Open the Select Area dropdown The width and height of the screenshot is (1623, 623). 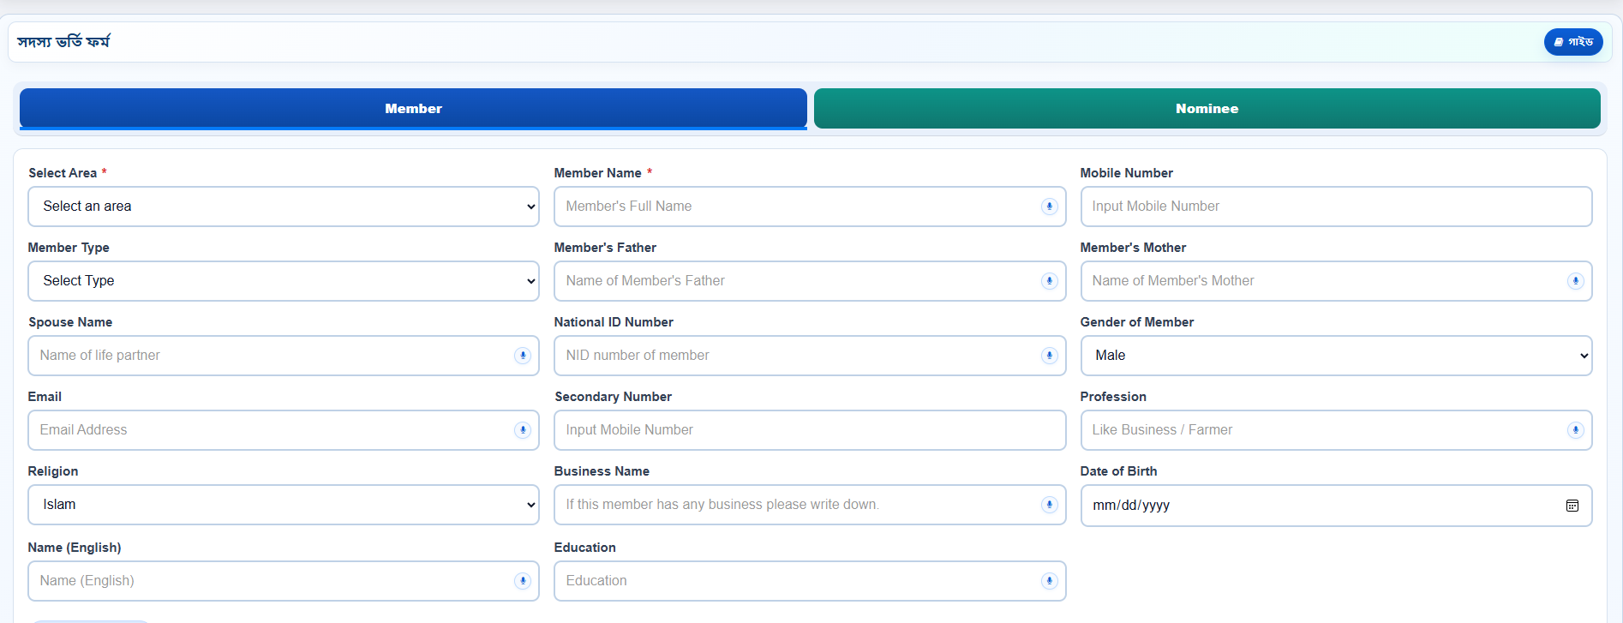pyautogui.click(x=284, y=207)
